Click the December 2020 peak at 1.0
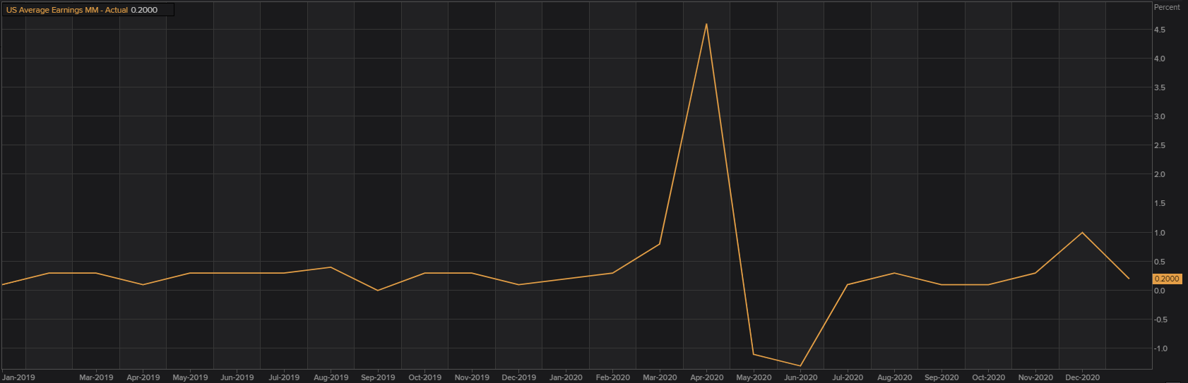The image size is (1188, 383). (1082, 233)
